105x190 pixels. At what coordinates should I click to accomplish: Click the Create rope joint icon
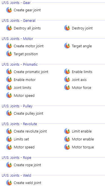[x=9, y=165]
